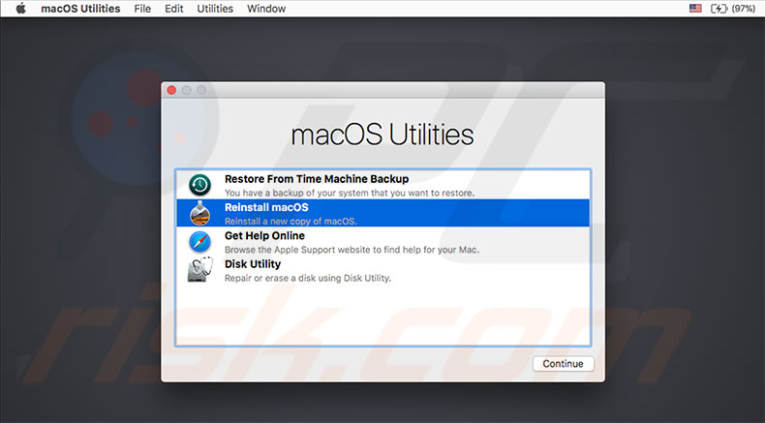The height and width of the screenshot is (423, 765).
Task: Click 'You have a backup of your system' description
Action: coord(350,193)
